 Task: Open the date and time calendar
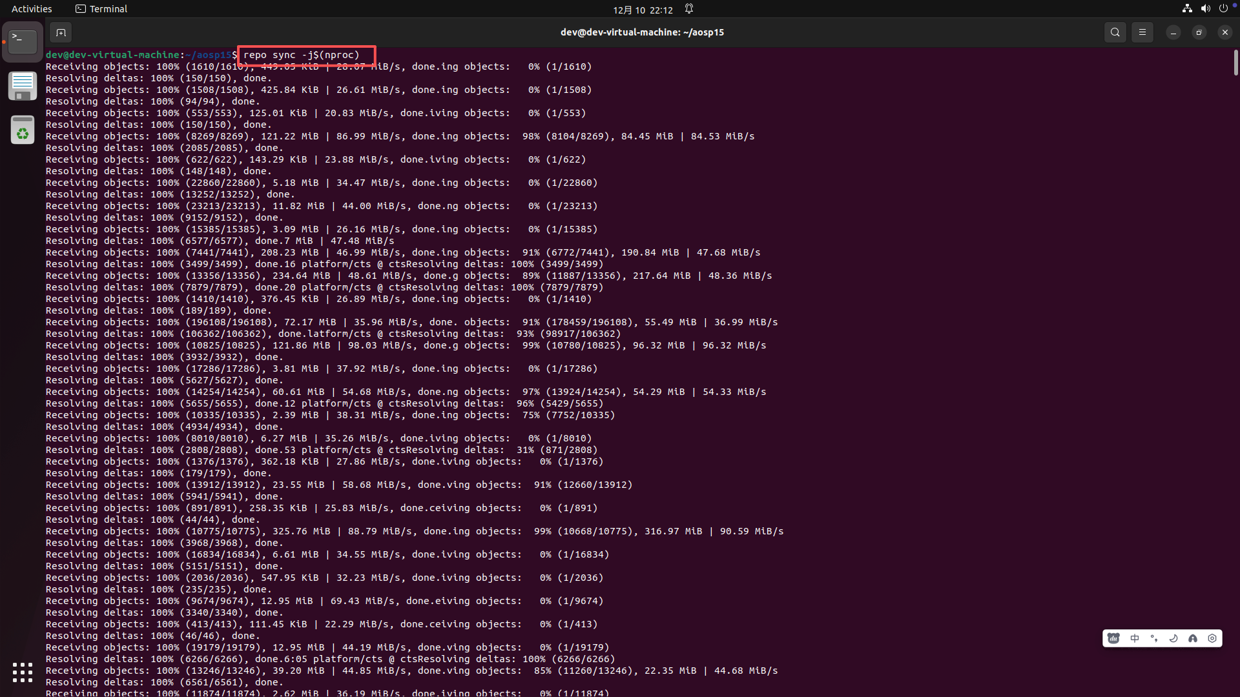(643, 10)
